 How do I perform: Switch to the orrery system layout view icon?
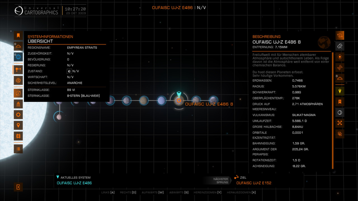18,70
